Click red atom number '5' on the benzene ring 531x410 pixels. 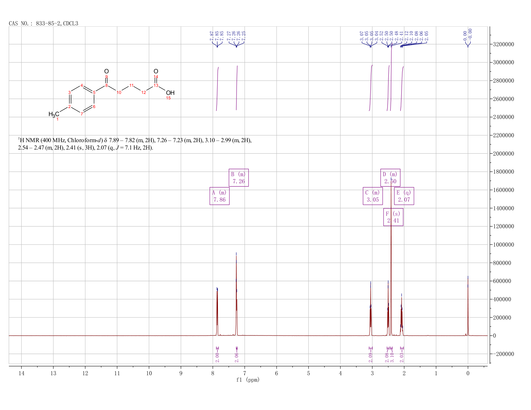tap(94, 93)
